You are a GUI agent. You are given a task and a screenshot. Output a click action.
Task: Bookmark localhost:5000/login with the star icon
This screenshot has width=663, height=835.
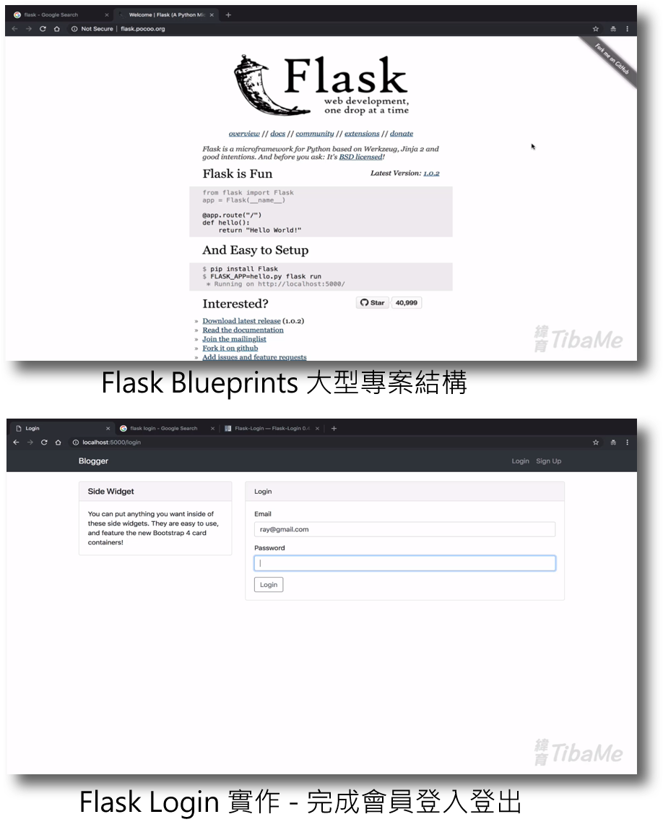pos(596,442)
